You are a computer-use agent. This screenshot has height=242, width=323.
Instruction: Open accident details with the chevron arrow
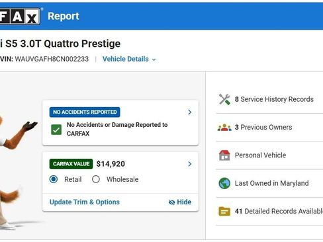coord(189,112)
